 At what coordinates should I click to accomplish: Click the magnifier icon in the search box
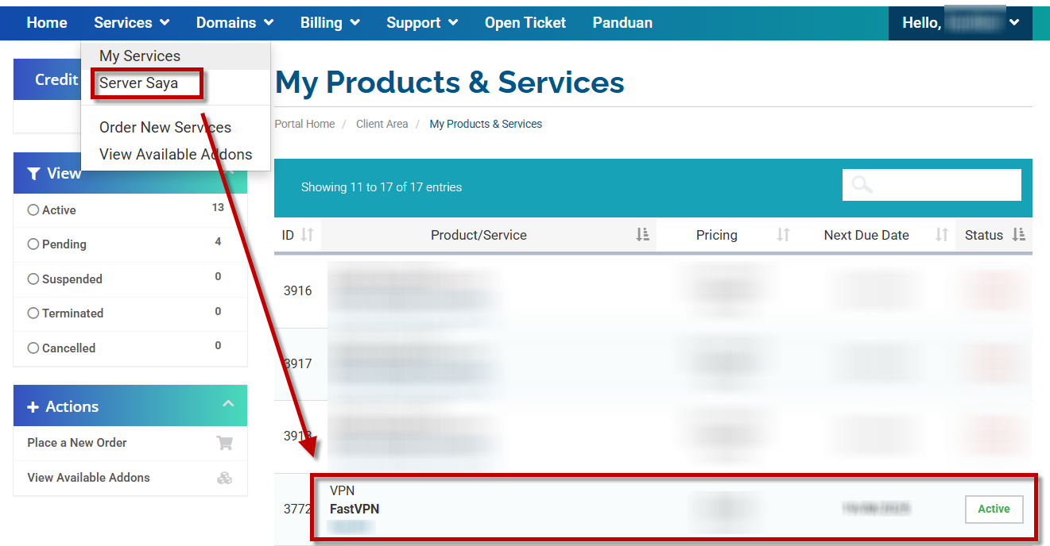tap(862, 185)
